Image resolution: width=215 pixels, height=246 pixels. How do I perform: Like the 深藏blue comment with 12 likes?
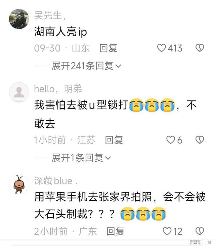167,231
